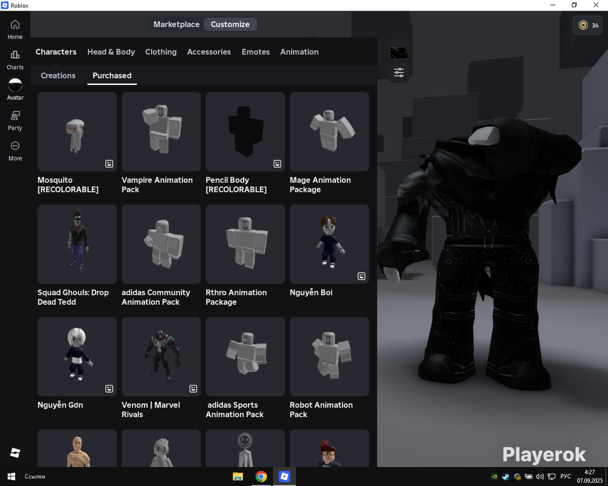Open the NVIDIA tray icon
Image resolution: width=608 pixels, height=486 pixels.
(x=495, y=477)
